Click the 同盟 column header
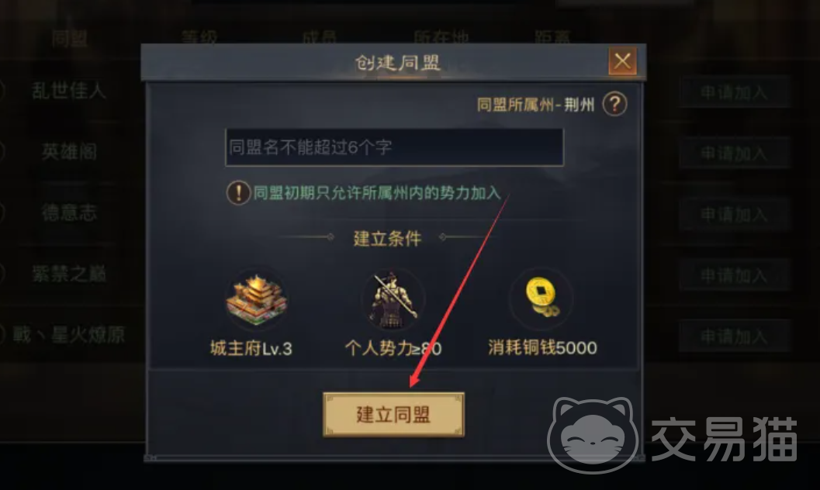This screenshot has height=490, width=820. [70, 38]
